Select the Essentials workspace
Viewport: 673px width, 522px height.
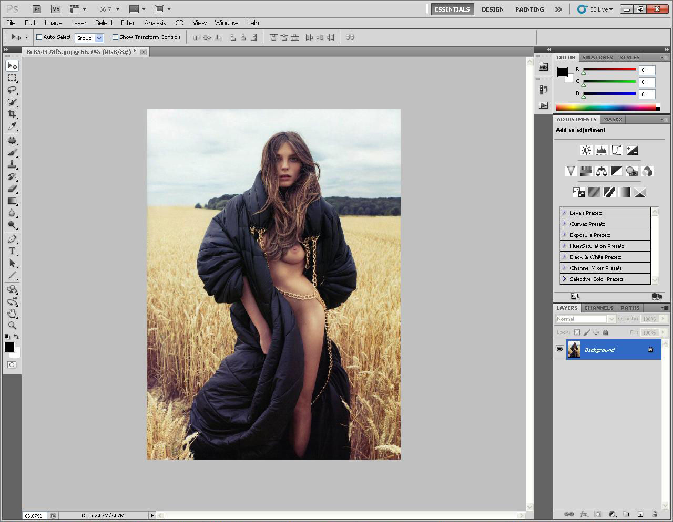click(452, 9)
